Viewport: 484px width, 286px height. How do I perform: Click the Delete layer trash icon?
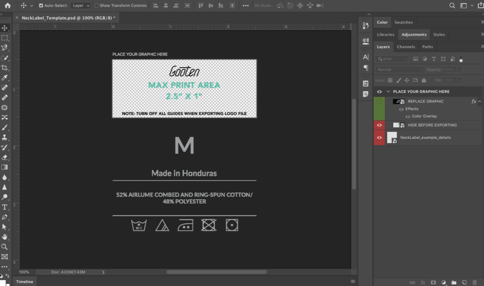(x=475, y=283)
